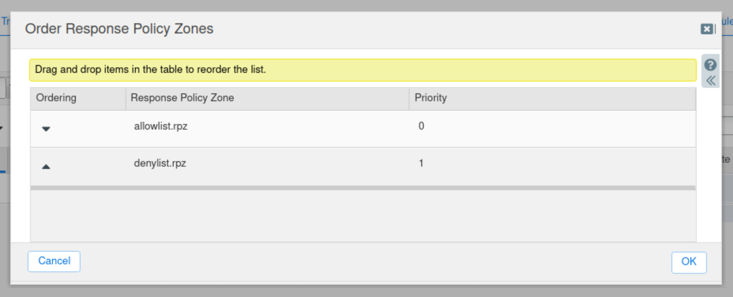Image resolution: width=733 pixels, height=297 pixels.
Task: Open help with the question mark icon
Action: point(710,65)
